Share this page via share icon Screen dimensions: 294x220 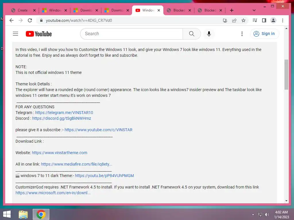coord(234,20)
